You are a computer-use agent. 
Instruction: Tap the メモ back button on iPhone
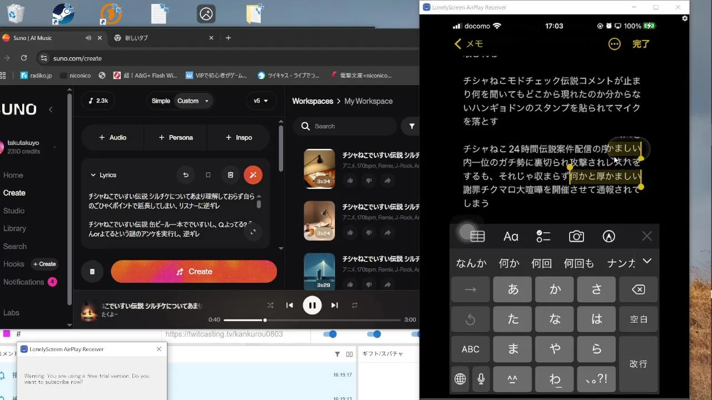469,43
